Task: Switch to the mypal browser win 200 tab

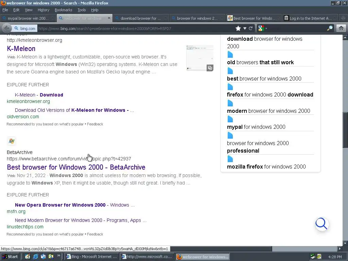Action: (28, 18)
